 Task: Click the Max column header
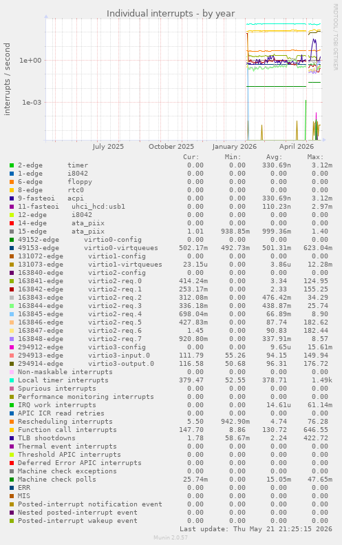pos(315,157)
